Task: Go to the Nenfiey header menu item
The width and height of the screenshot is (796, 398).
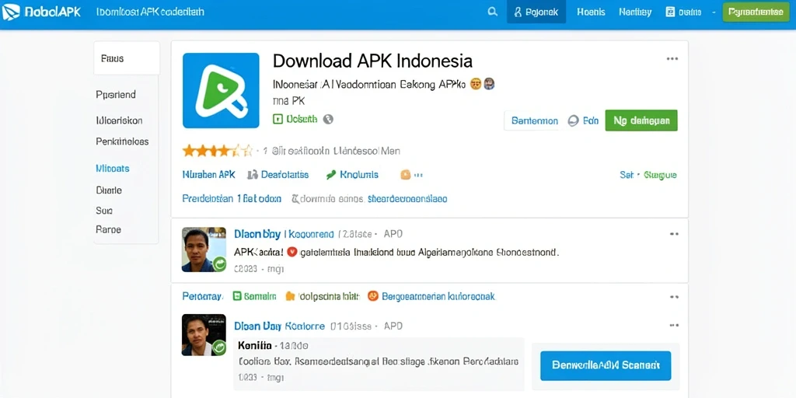Action: (x=634, y=12)
